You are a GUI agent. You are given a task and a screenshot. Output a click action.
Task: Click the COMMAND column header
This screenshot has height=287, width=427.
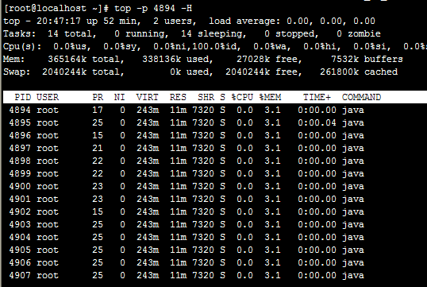point(361,98)
